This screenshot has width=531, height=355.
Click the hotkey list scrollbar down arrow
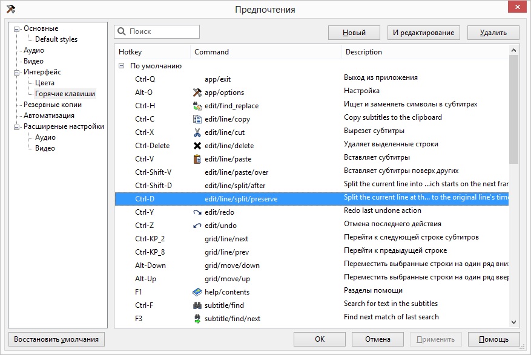click(514, 322)
